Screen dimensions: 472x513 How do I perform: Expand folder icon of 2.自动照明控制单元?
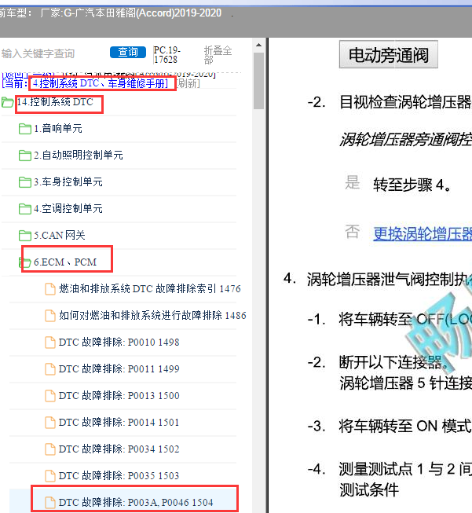[25, 155]
